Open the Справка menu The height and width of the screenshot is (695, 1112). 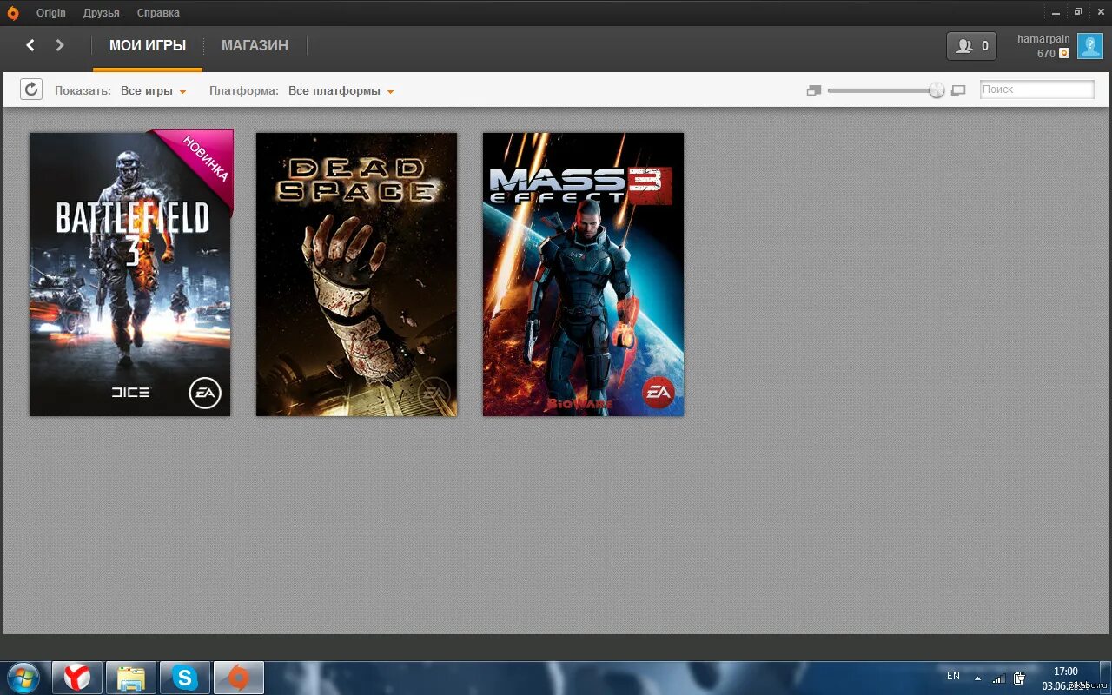click(158, 13)
